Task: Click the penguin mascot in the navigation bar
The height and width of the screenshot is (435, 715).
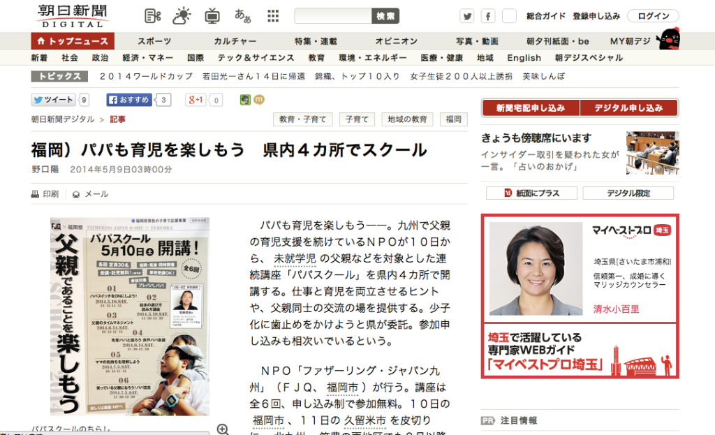Action: tap(669, 40)
